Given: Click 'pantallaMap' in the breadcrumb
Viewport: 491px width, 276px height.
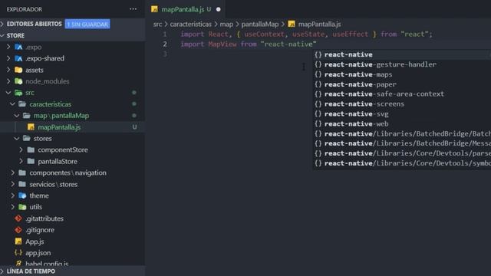Looking at the screenshot, I should point(260,24).
